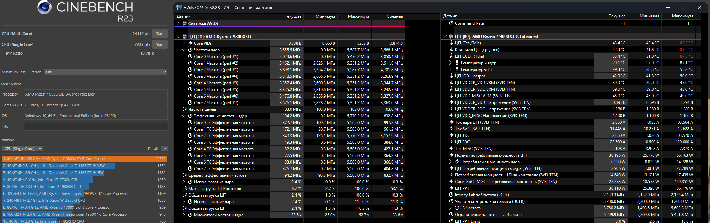
Task: Start the CPU Multi Core test
Action: pos(160,34)
